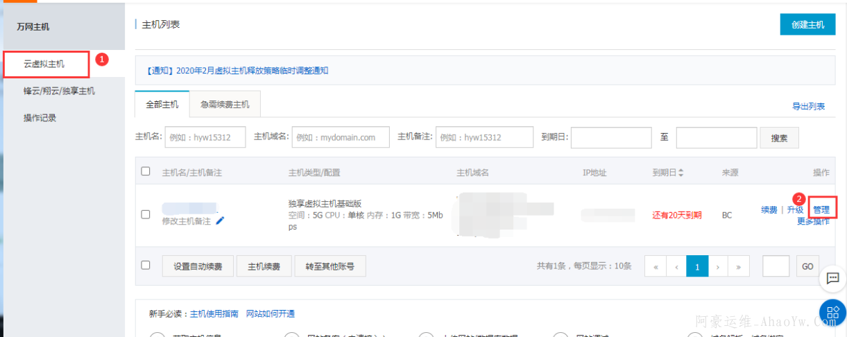Viewport: 847px width, 337px height.
Task: Go to next page with › icon
Action: 718,266
